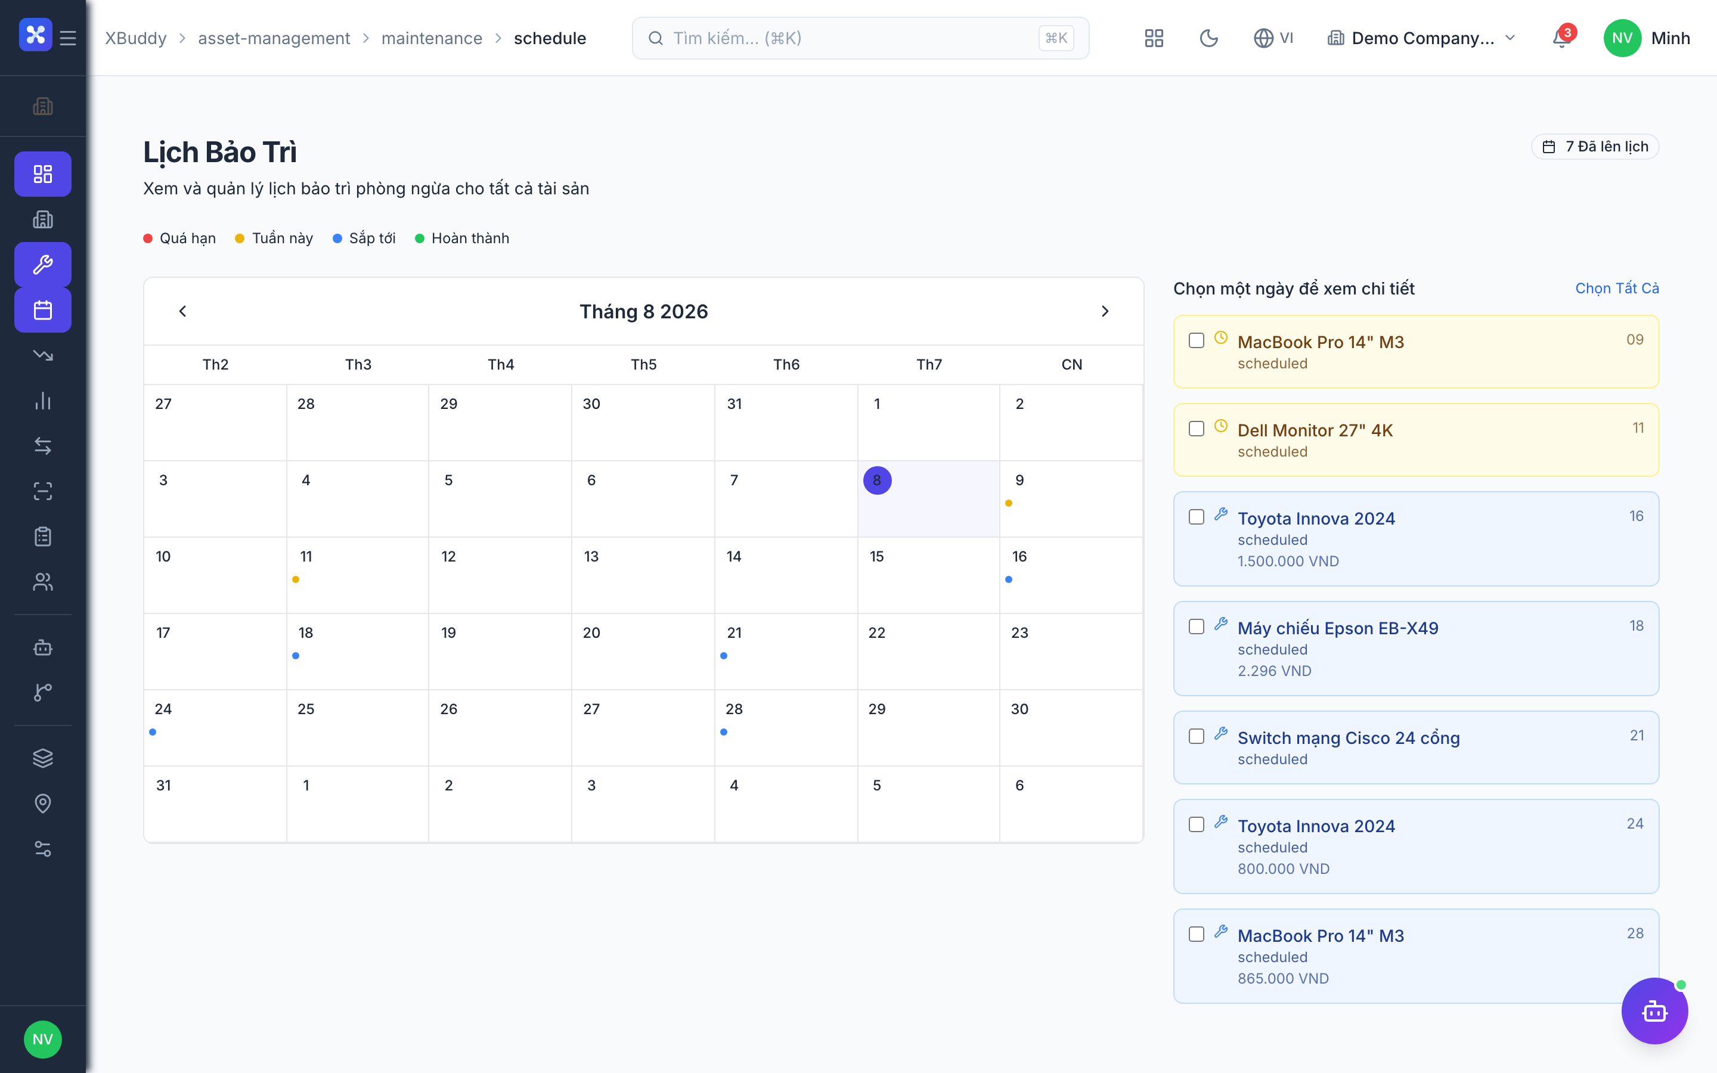The width and height of the screenshot is (1717, 1073).
Task: Click the XBuddy logo icon
Action: tap(36, 36)
